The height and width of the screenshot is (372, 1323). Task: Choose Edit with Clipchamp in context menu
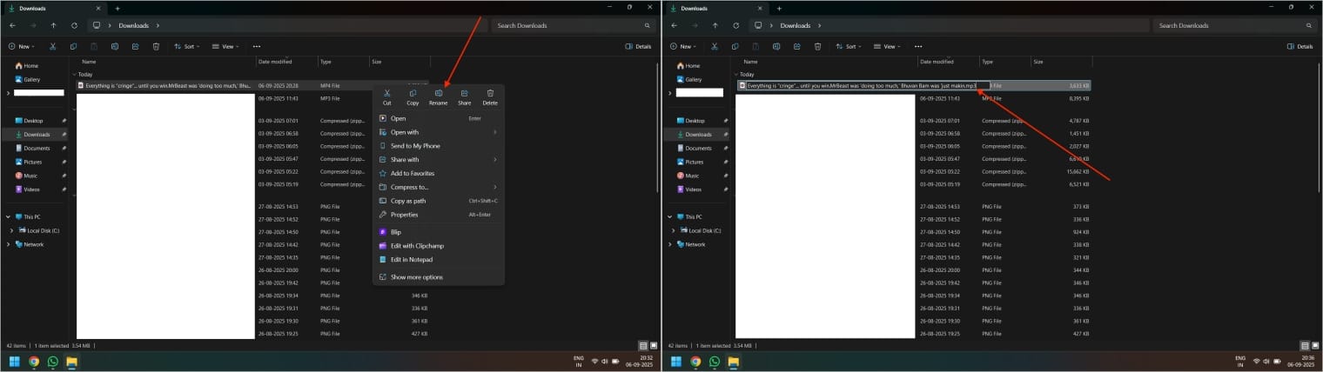pos(438,246)
